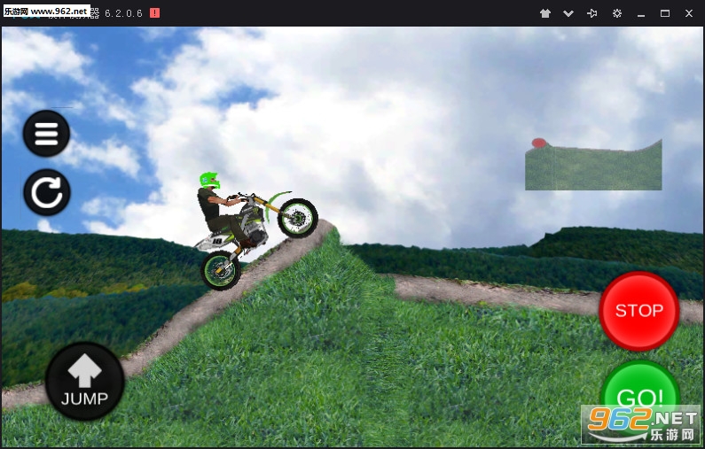Hit the red STOP brake button
The width and height of the screenshot is (705, 449).
tap(638, 311)
